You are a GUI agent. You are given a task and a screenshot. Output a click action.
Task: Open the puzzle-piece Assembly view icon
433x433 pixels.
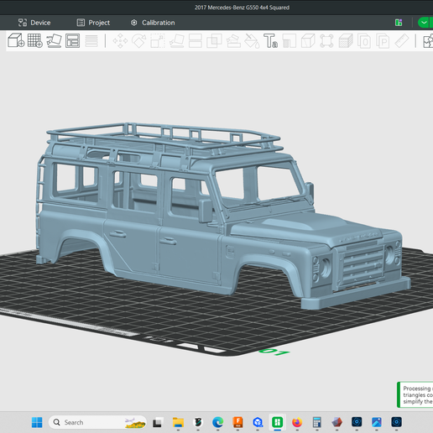tap(428, 41)
